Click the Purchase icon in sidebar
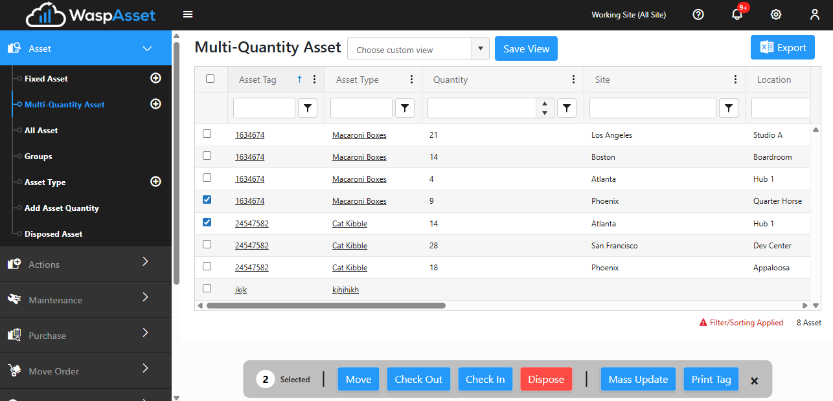 (x=14, y=335)
